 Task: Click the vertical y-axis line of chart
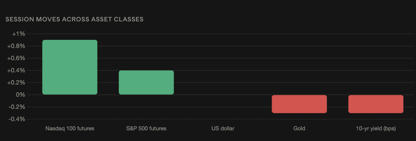[x=31, y=76]
